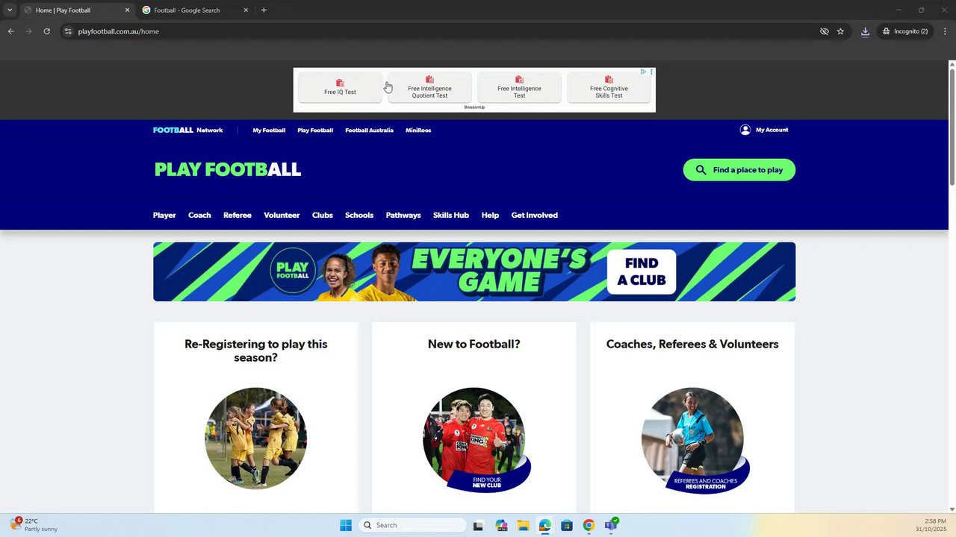Click the Referees and Coaches Registration photo
This screenshot has width=956, height=537.
(x=695, y=440)
